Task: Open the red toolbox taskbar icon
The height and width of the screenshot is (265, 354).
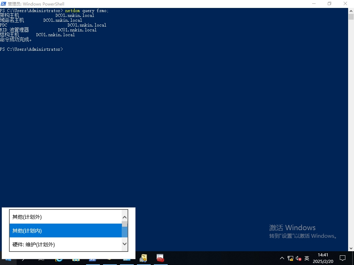Action: coord(160,258)
